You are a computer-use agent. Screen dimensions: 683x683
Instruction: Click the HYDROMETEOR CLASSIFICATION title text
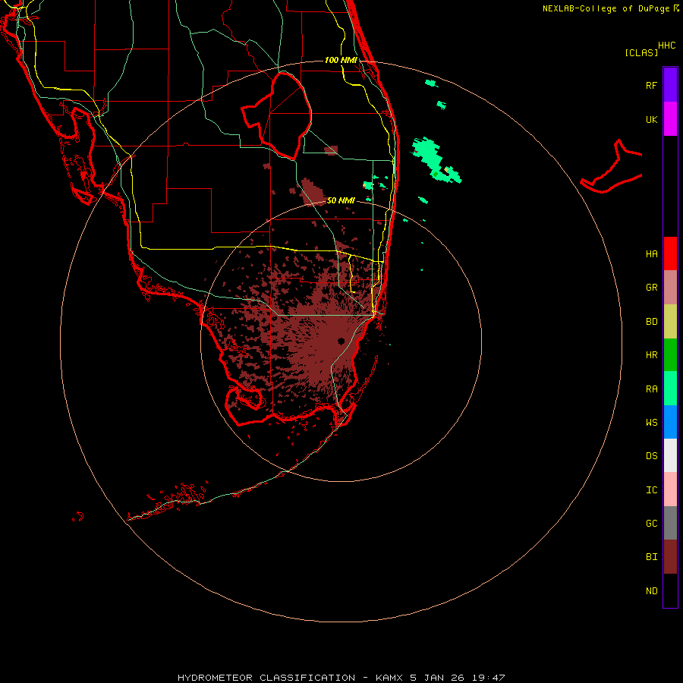(266, 678)
